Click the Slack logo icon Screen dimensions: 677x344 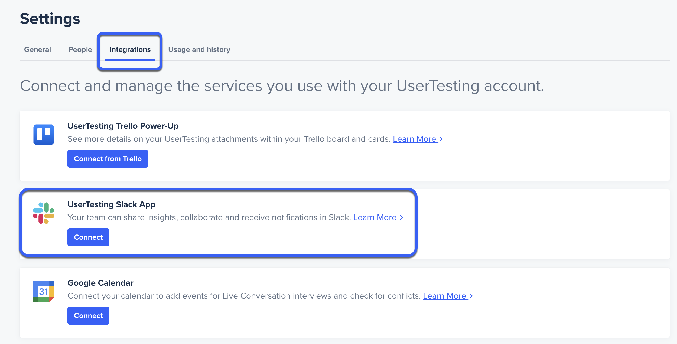[x=44, y=213]
